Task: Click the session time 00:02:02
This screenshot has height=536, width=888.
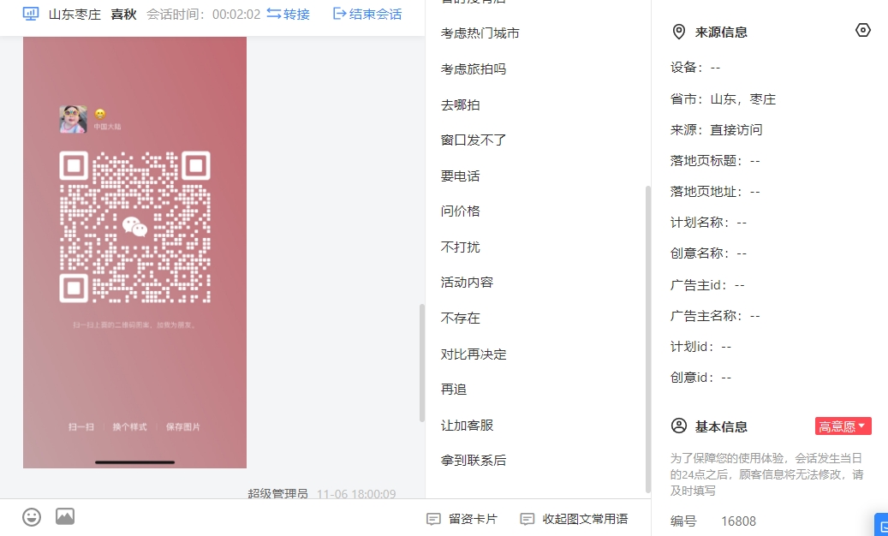Action: pos(236,15)
